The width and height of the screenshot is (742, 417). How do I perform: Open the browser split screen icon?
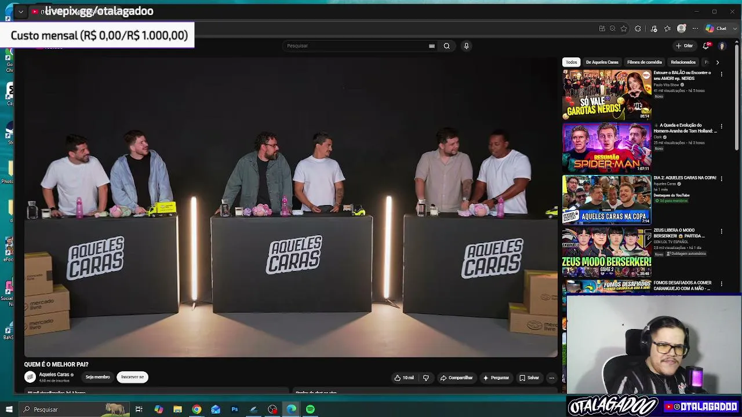click(602, 28)
